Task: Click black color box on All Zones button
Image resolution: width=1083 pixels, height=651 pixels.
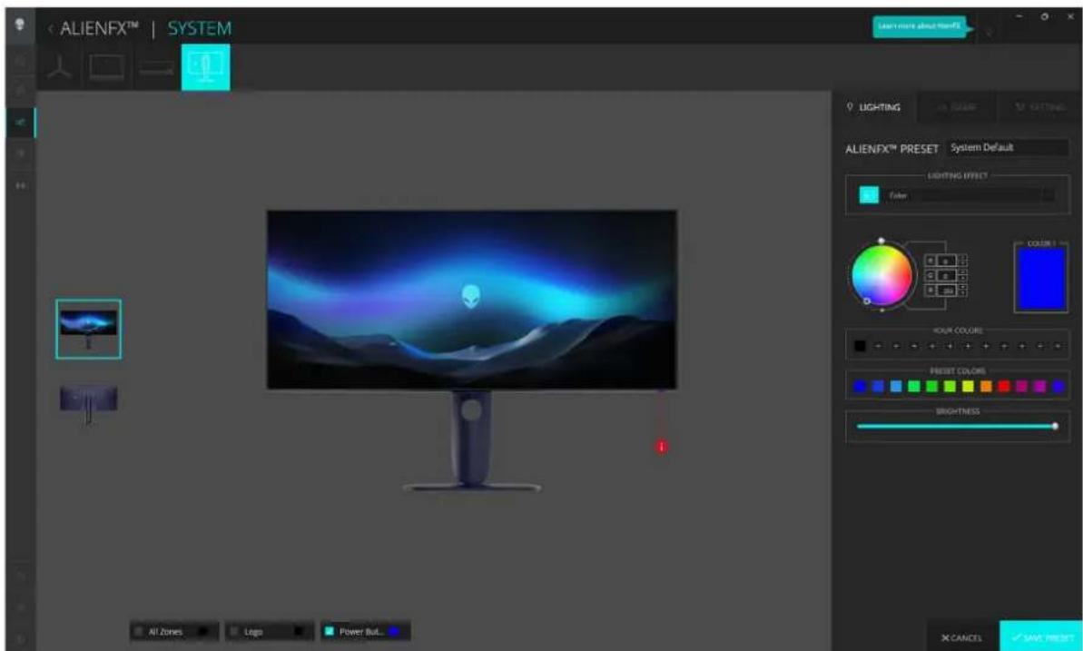Action: [203, 631]
